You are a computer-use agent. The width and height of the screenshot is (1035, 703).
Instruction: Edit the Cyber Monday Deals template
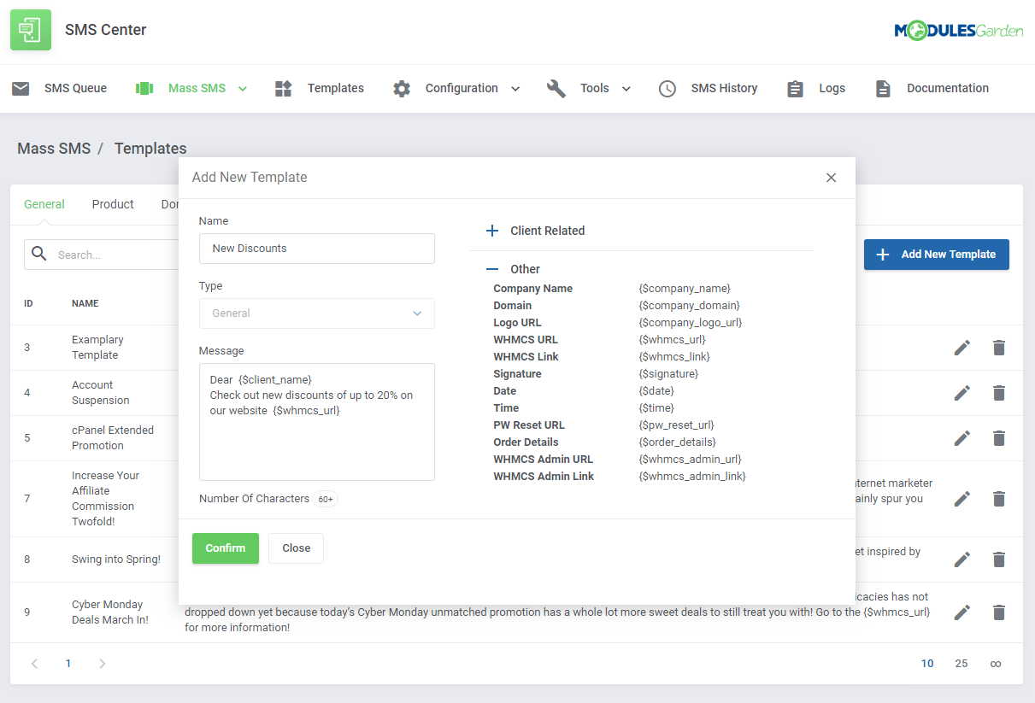click(x=961, y=612)
